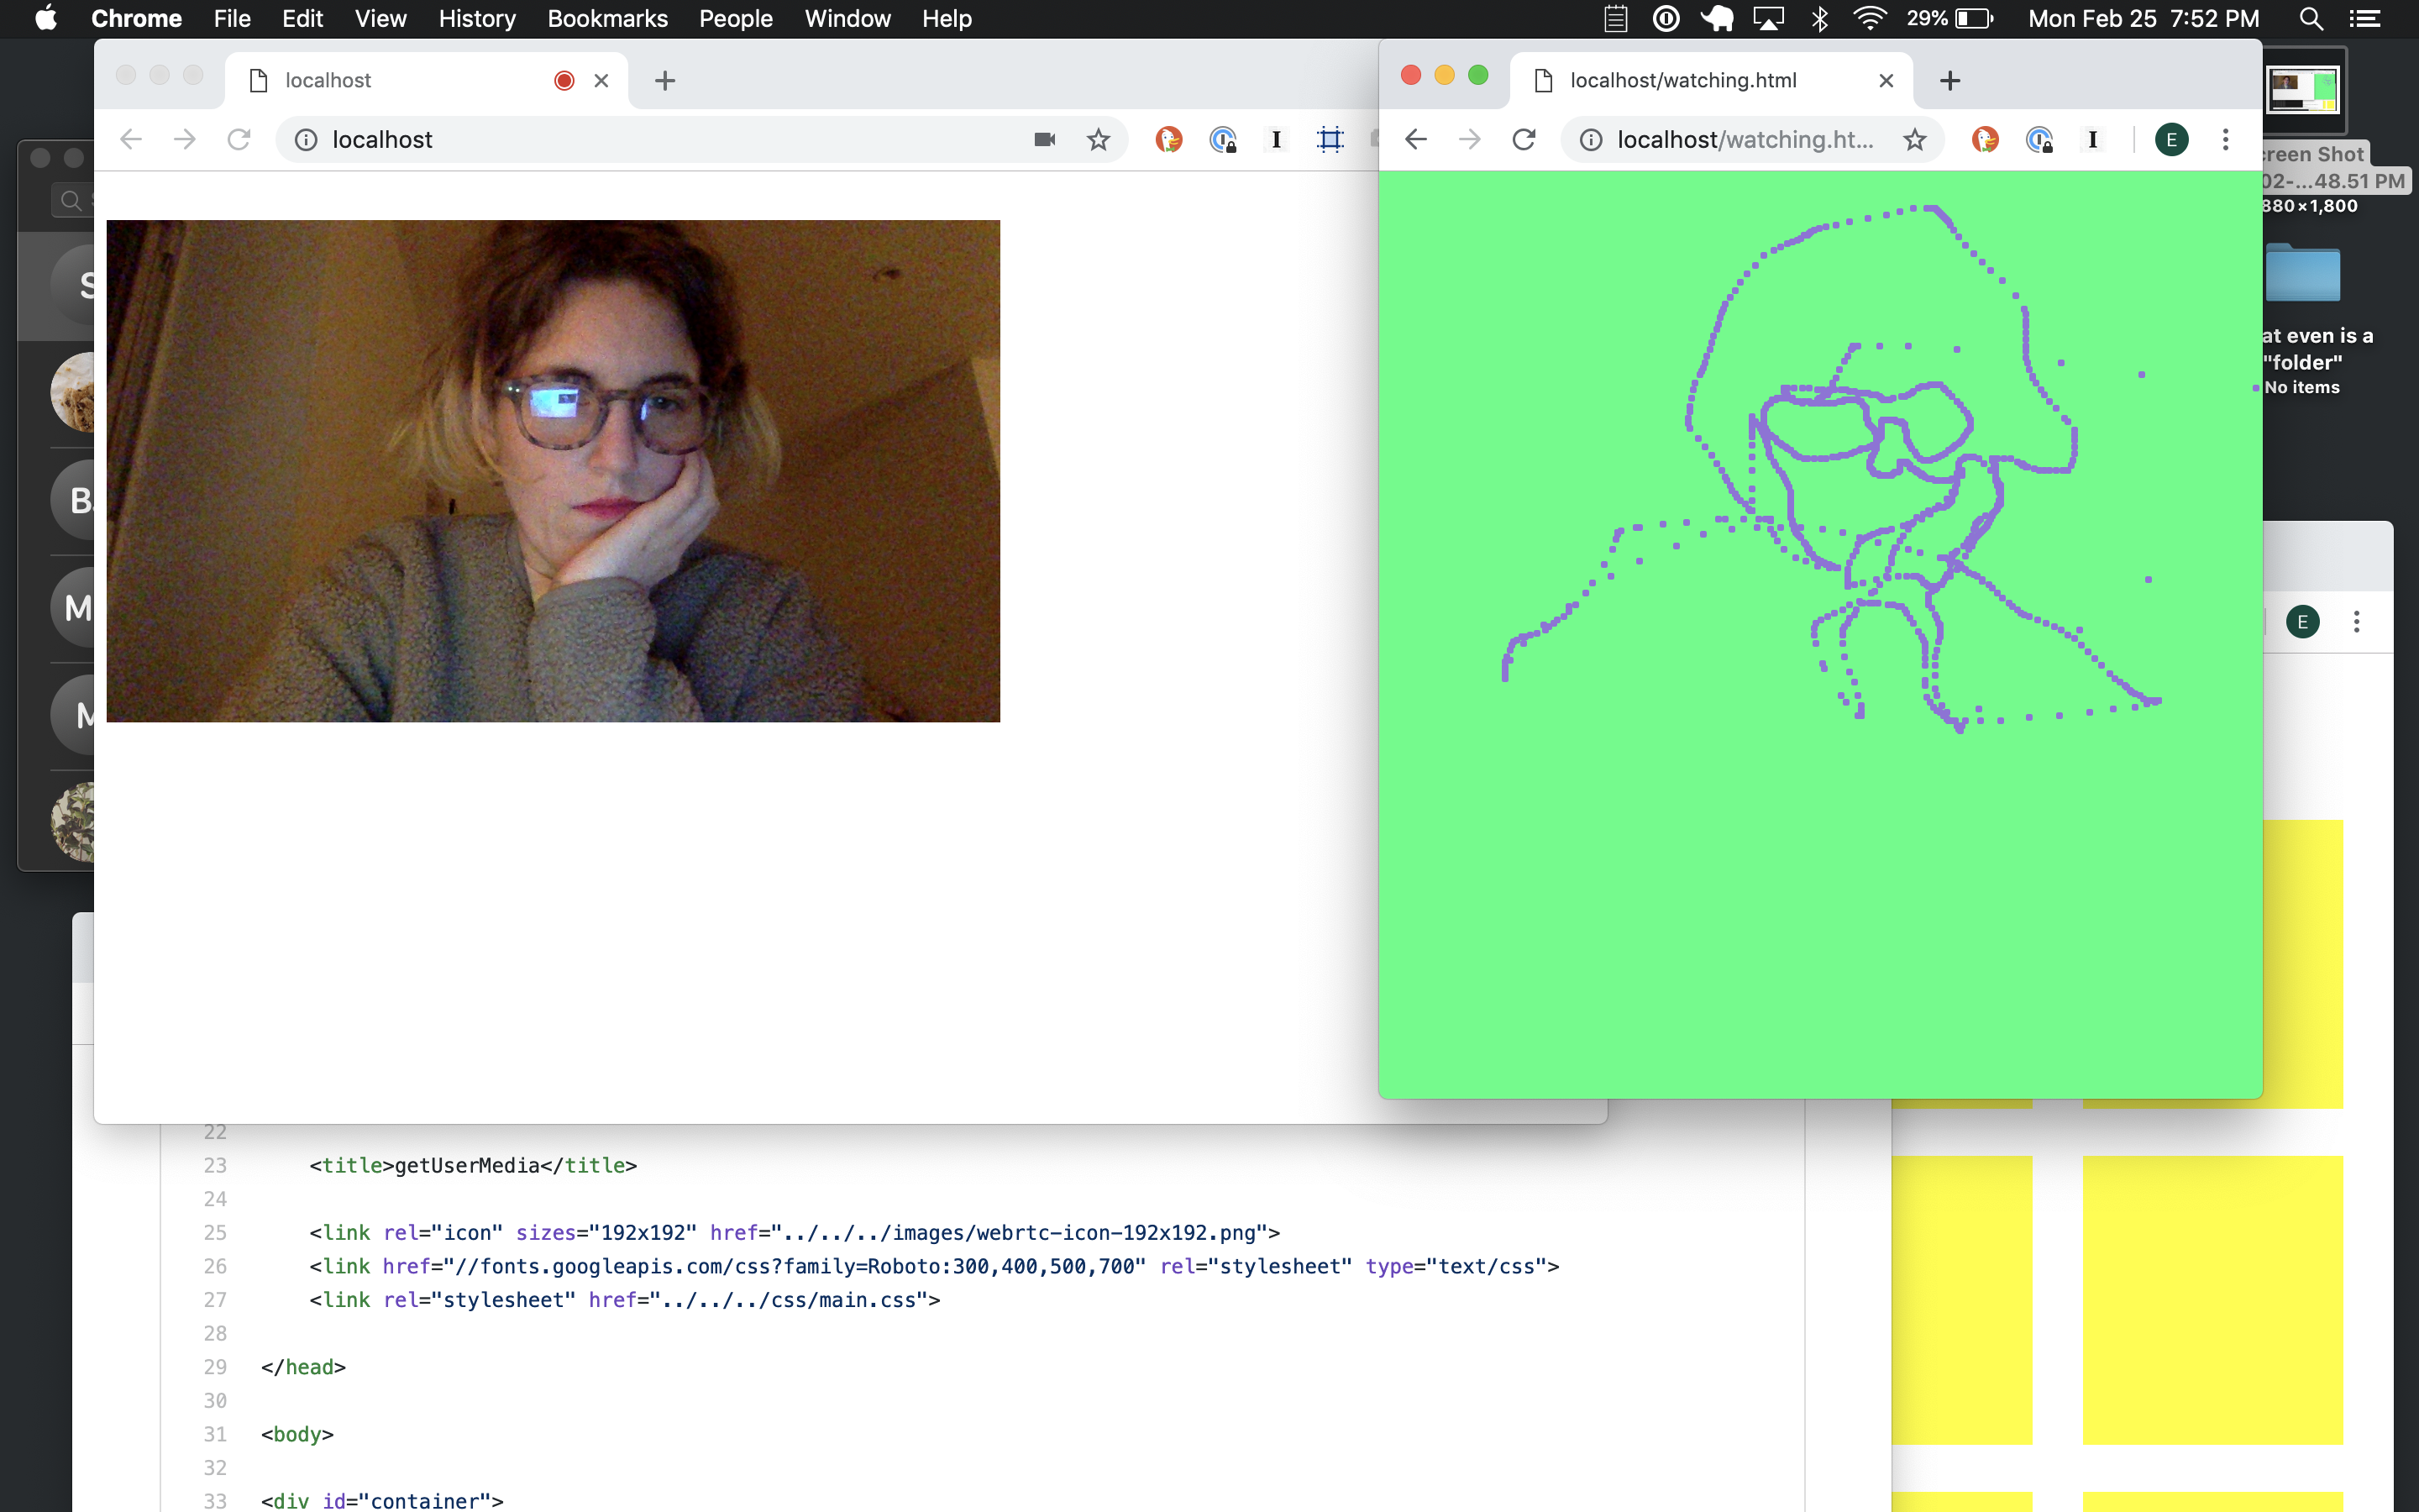The height and width of the screenshot is (1512, 2419).
Task: Click the site info icon next to localhost
Action: (306, 139)
